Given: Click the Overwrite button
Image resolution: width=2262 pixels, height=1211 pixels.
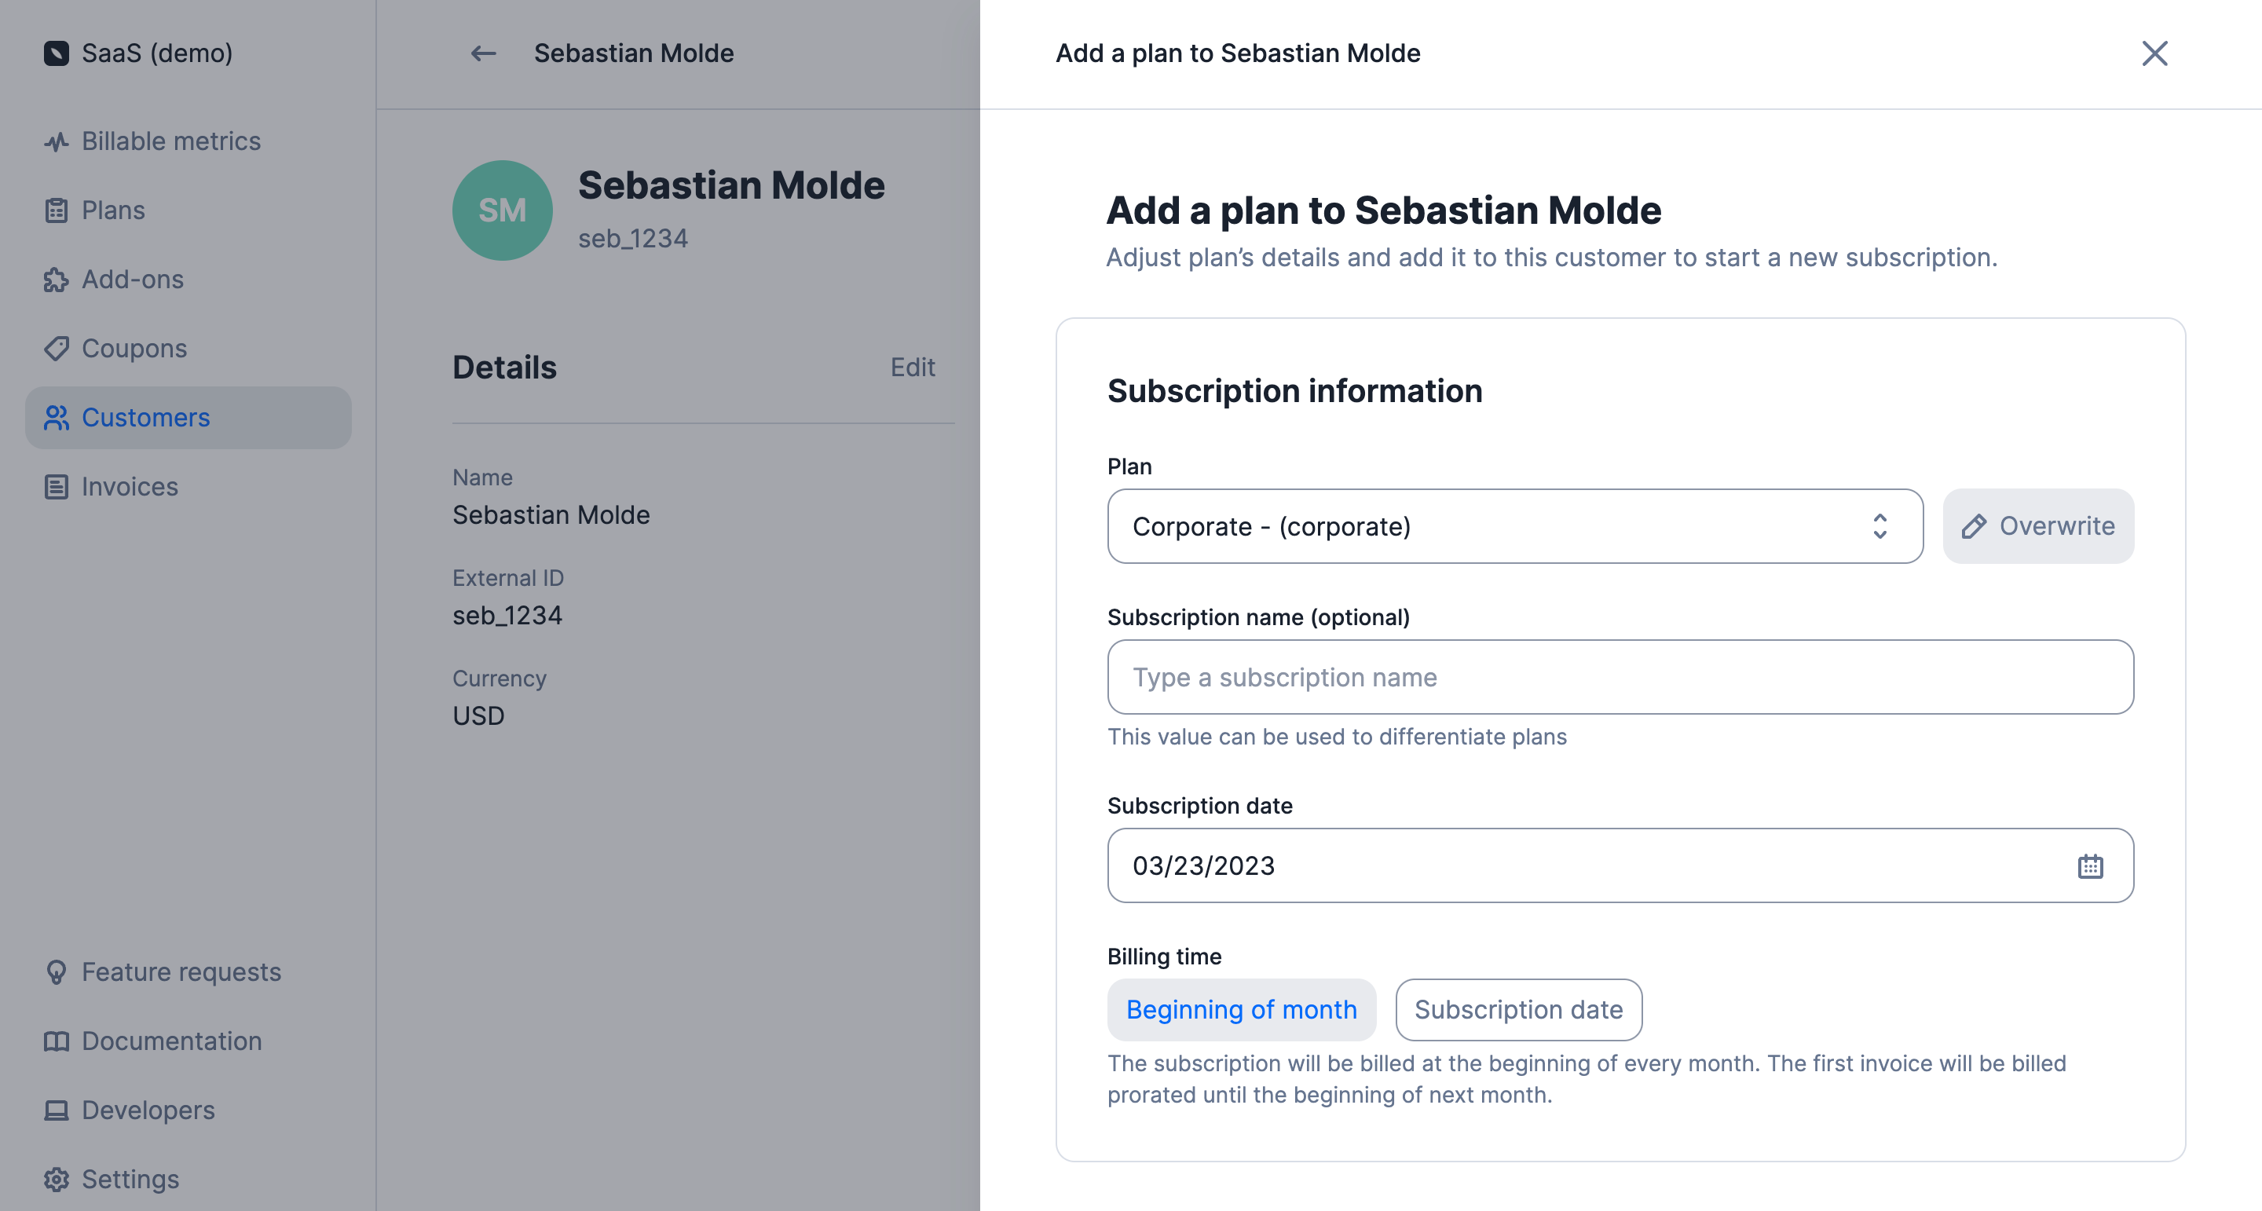Looking at the screenshot, I should (2038, 527).
